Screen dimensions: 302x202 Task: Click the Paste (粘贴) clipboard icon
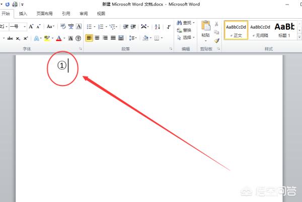tap(205, 28)
